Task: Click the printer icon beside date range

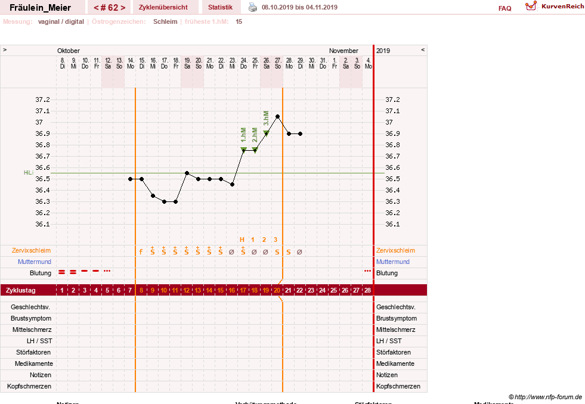Action: [x=253, y=7]
